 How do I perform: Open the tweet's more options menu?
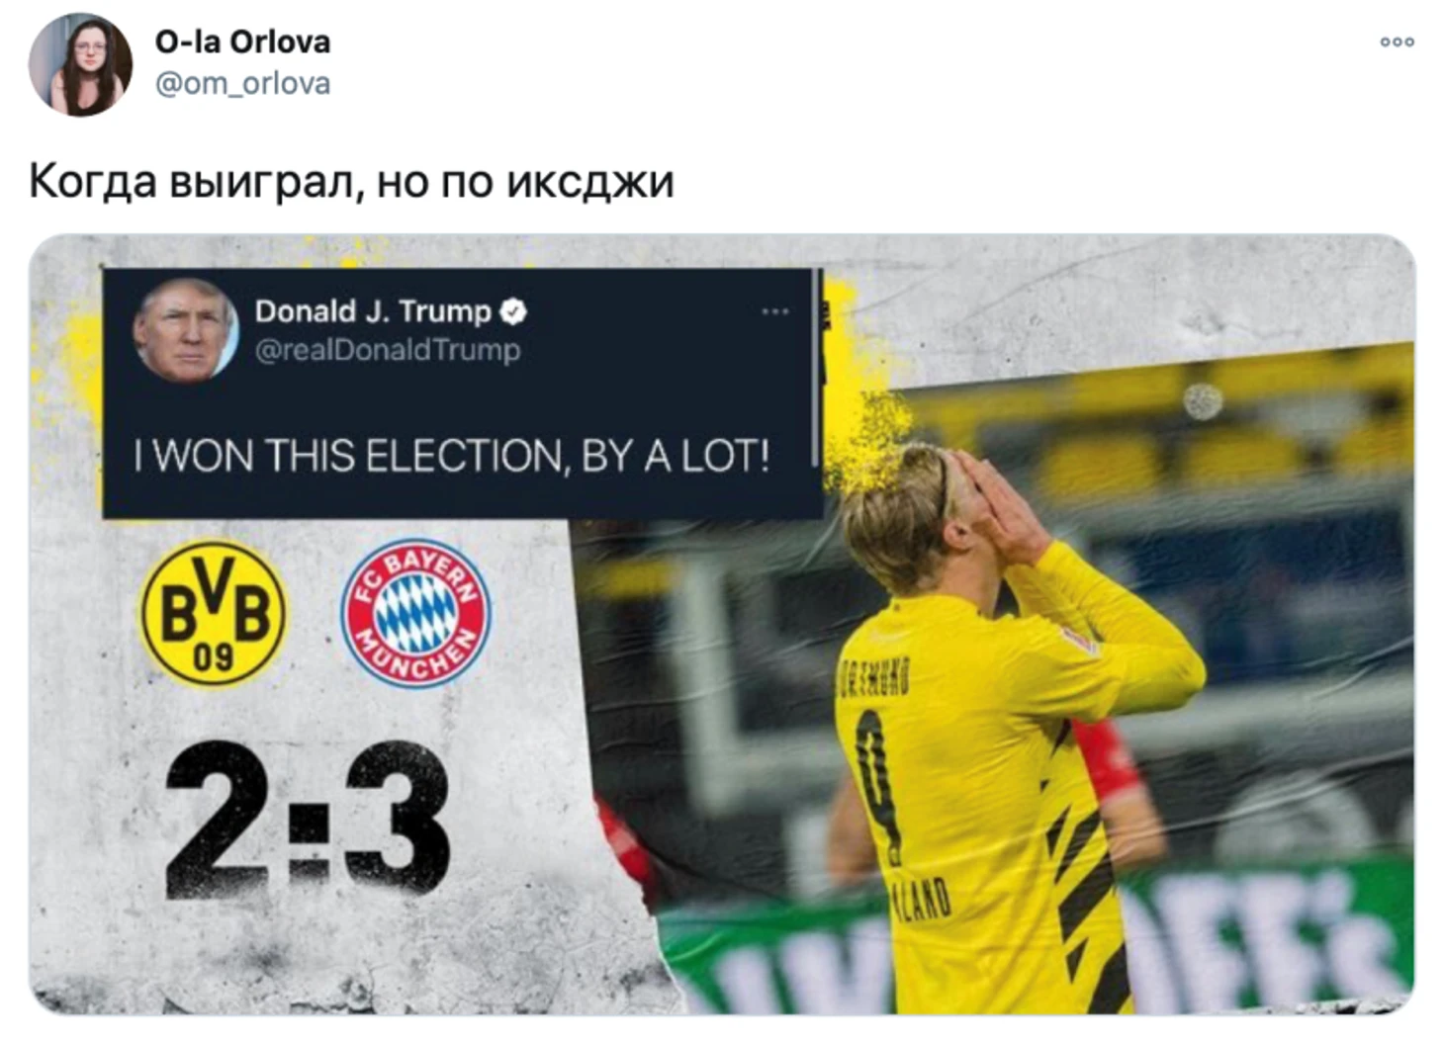(1397, 42)
